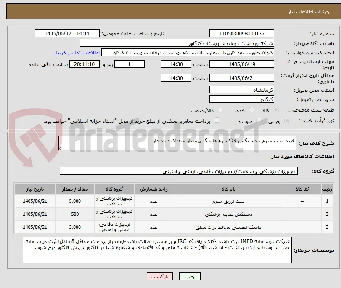Click the announcement date field 1405/06/17 - 14:14

(67, 33)
